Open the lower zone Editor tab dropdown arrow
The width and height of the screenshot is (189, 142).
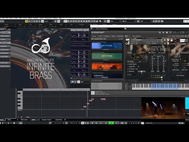38,120
